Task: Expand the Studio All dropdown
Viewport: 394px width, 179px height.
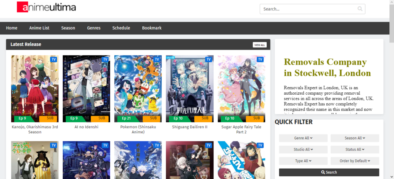Action: (x=303, y=149)
